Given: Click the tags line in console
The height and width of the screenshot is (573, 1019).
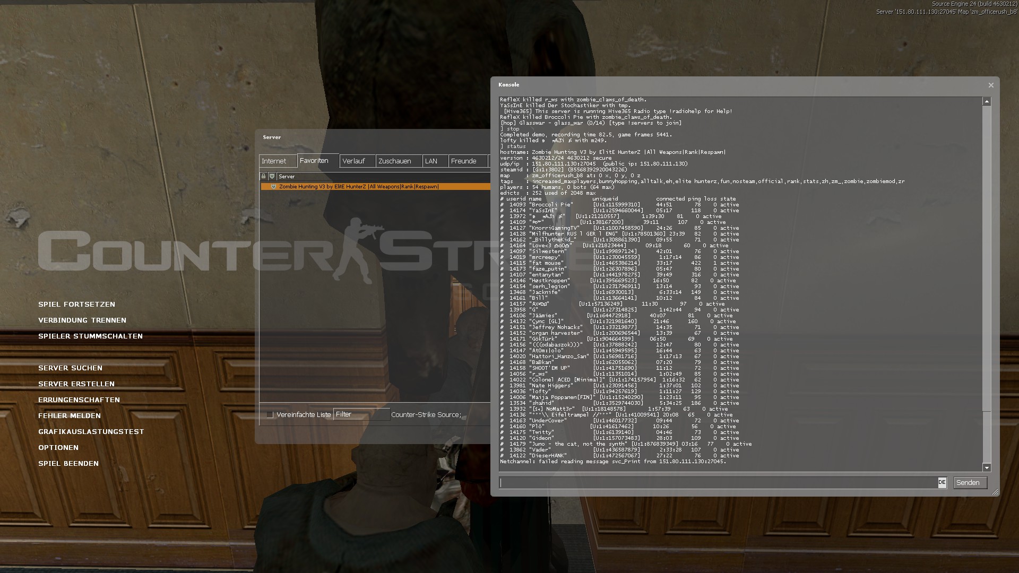Looking at the screenshot, I should (x=702, y=181).
